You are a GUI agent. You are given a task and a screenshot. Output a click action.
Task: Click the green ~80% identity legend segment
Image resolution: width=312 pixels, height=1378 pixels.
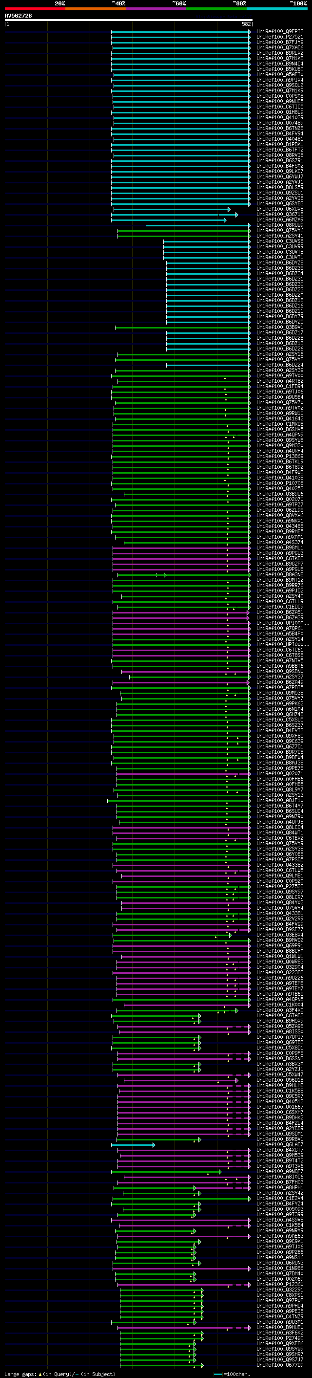pos(216,9)
